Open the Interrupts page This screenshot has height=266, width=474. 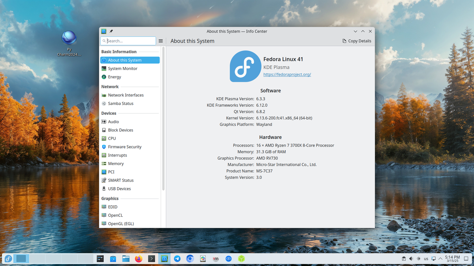click(130, 155)
